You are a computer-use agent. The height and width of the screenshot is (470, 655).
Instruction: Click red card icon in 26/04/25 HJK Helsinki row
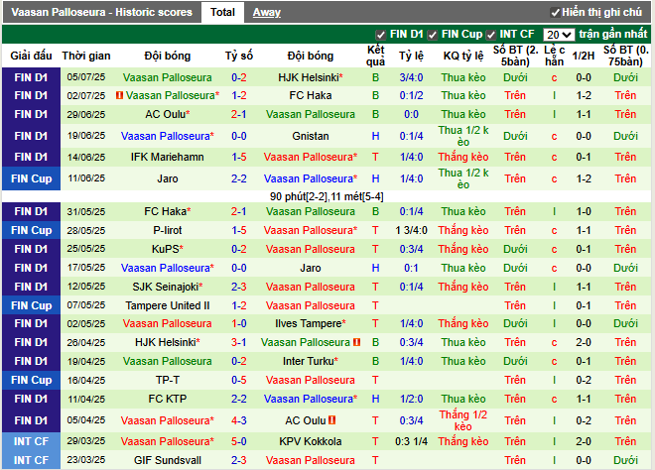[356, 342]
